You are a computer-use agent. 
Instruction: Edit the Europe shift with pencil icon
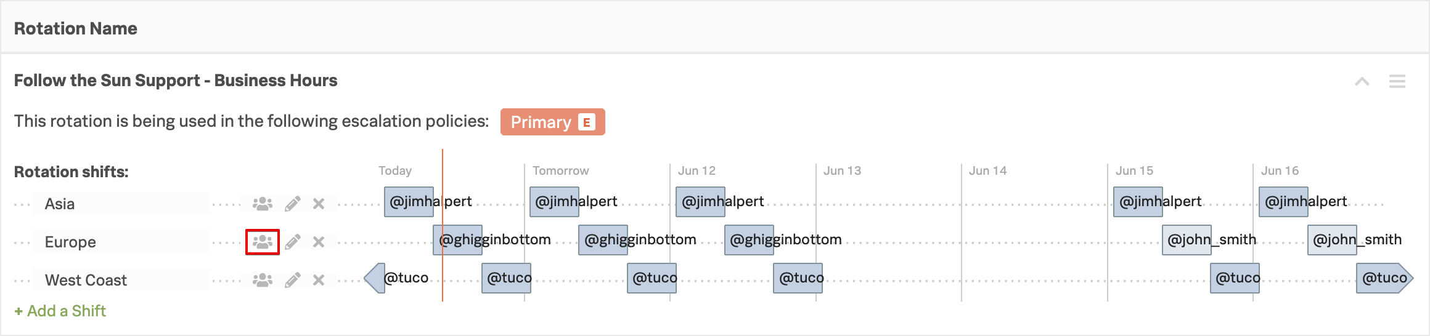coord(293,242)
